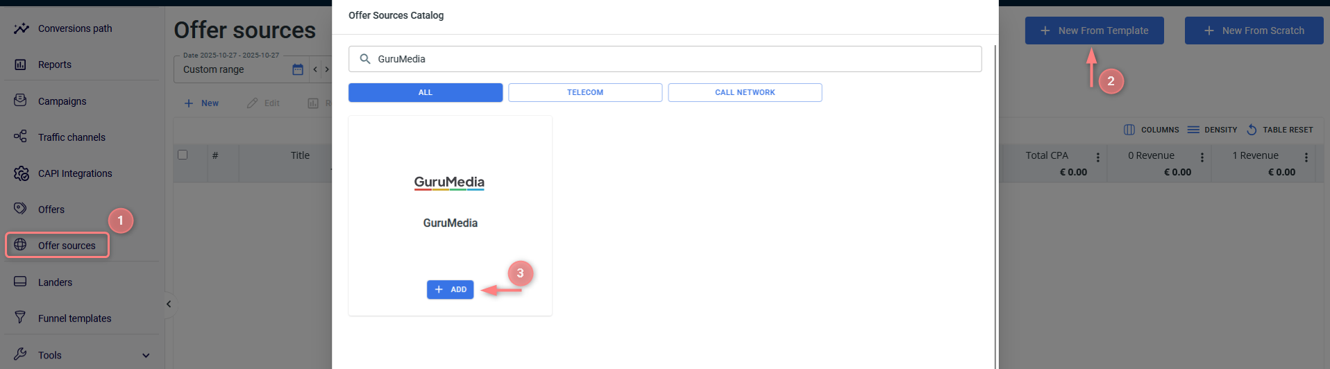1330x369 pixels.
Task: Filter catalog by CALL NETWORK
Action: click(745, 92)
